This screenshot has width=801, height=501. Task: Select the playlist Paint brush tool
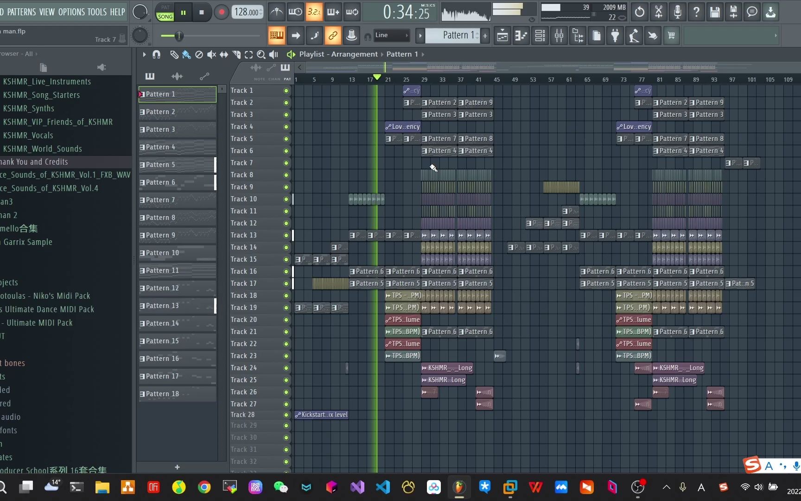click(x=186, y=55)
